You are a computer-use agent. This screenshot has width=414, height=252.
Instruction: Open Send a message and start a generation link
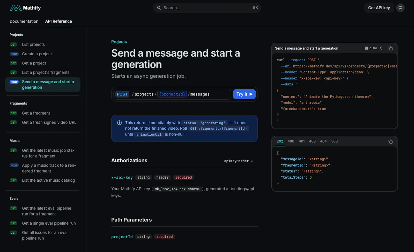click(43, 85)
